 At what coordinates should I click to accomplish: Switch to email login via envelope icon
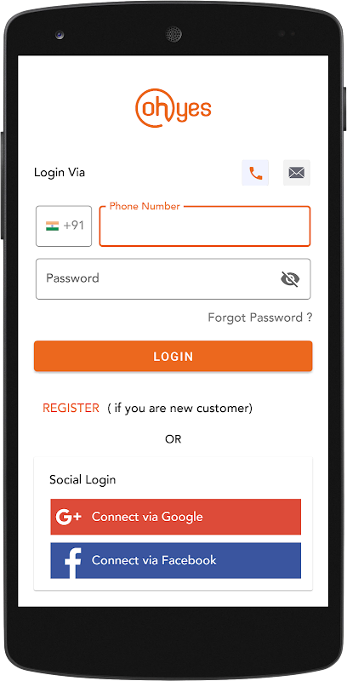click(297, 173)
